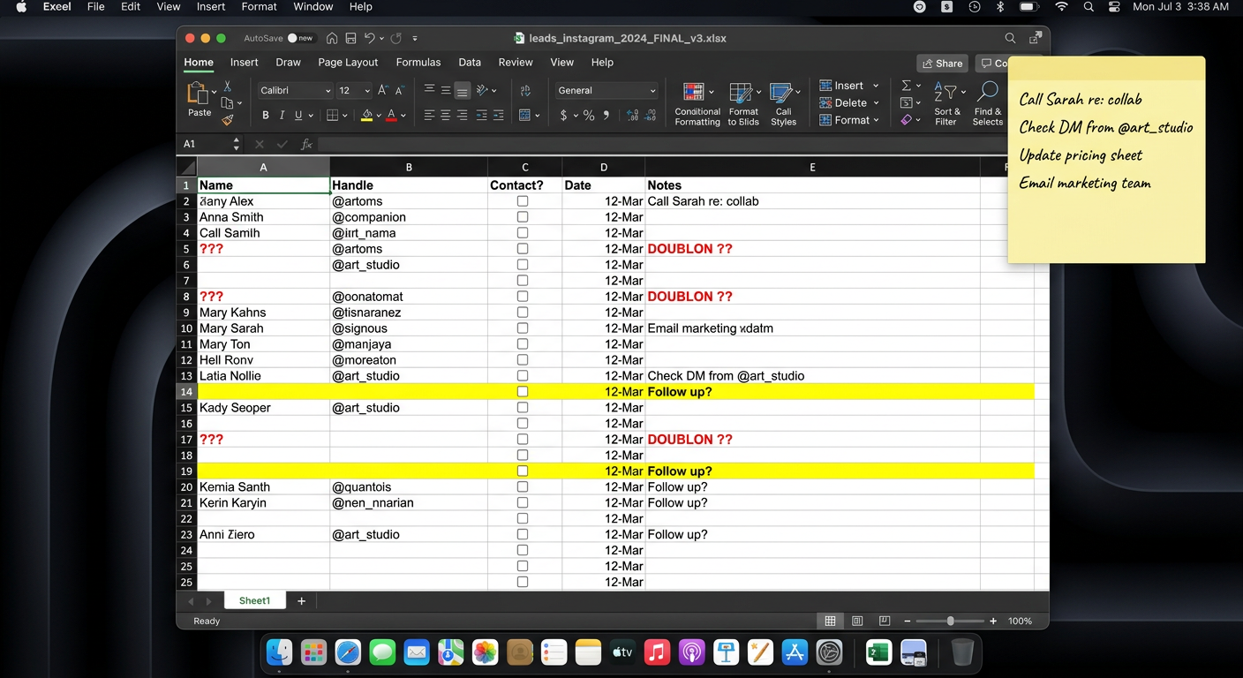Click the Share button
This screenshot has height=678, width=1243.
(942, 64)
